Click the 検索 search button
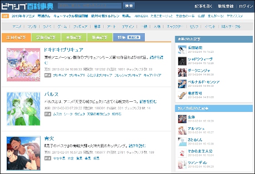The height and width of the screenshot is (174, 255). pos(129,6)
